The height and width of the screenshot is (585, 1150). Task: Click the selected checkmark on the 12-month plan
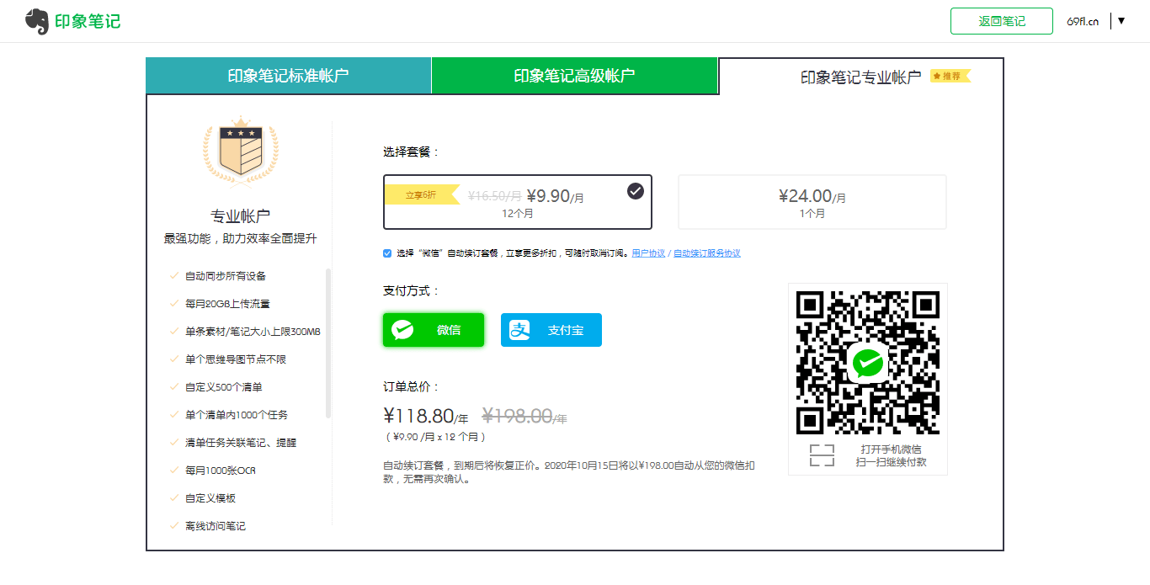(636, 191)
